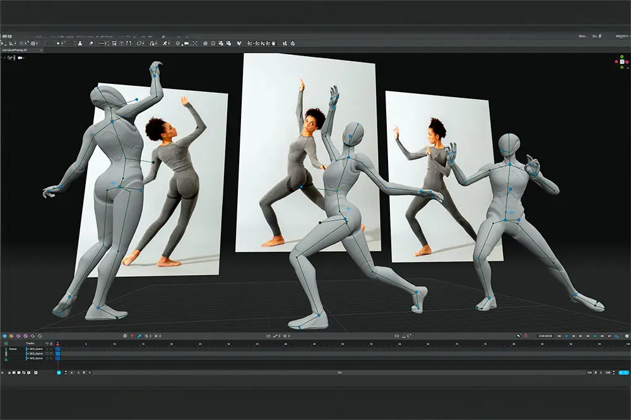Open dropdown beside the running figure icon
This screenshot has width=631, height=420.
point(169,44)
